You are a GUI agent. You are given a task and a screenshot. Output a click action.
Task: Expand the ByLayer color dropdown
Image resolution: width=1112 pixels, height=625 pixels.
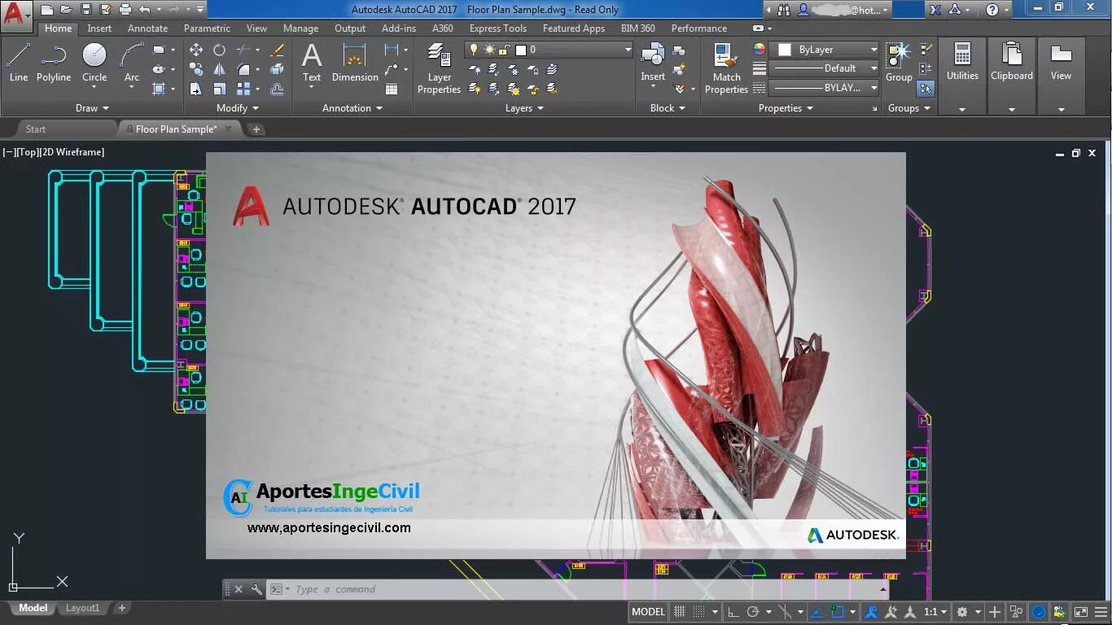871,49
